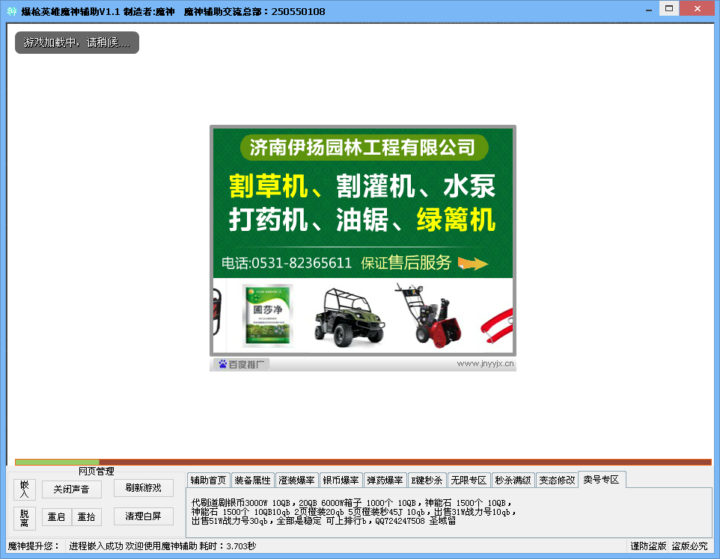Screen dimensions: 720x559
Task: Click the 谨防盗版 status bar entry
Action: click(x=648, y=546)
